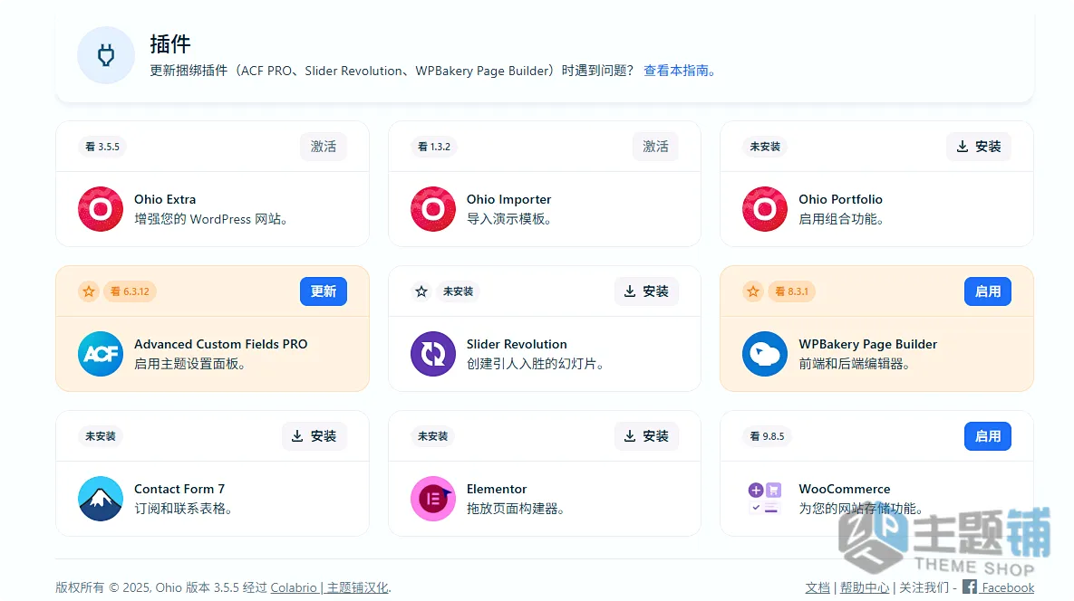The image size is (1074, 601).
Task: Open the 帮助中心 help center link
Action: pyautogui.click(x=865, y=587)
